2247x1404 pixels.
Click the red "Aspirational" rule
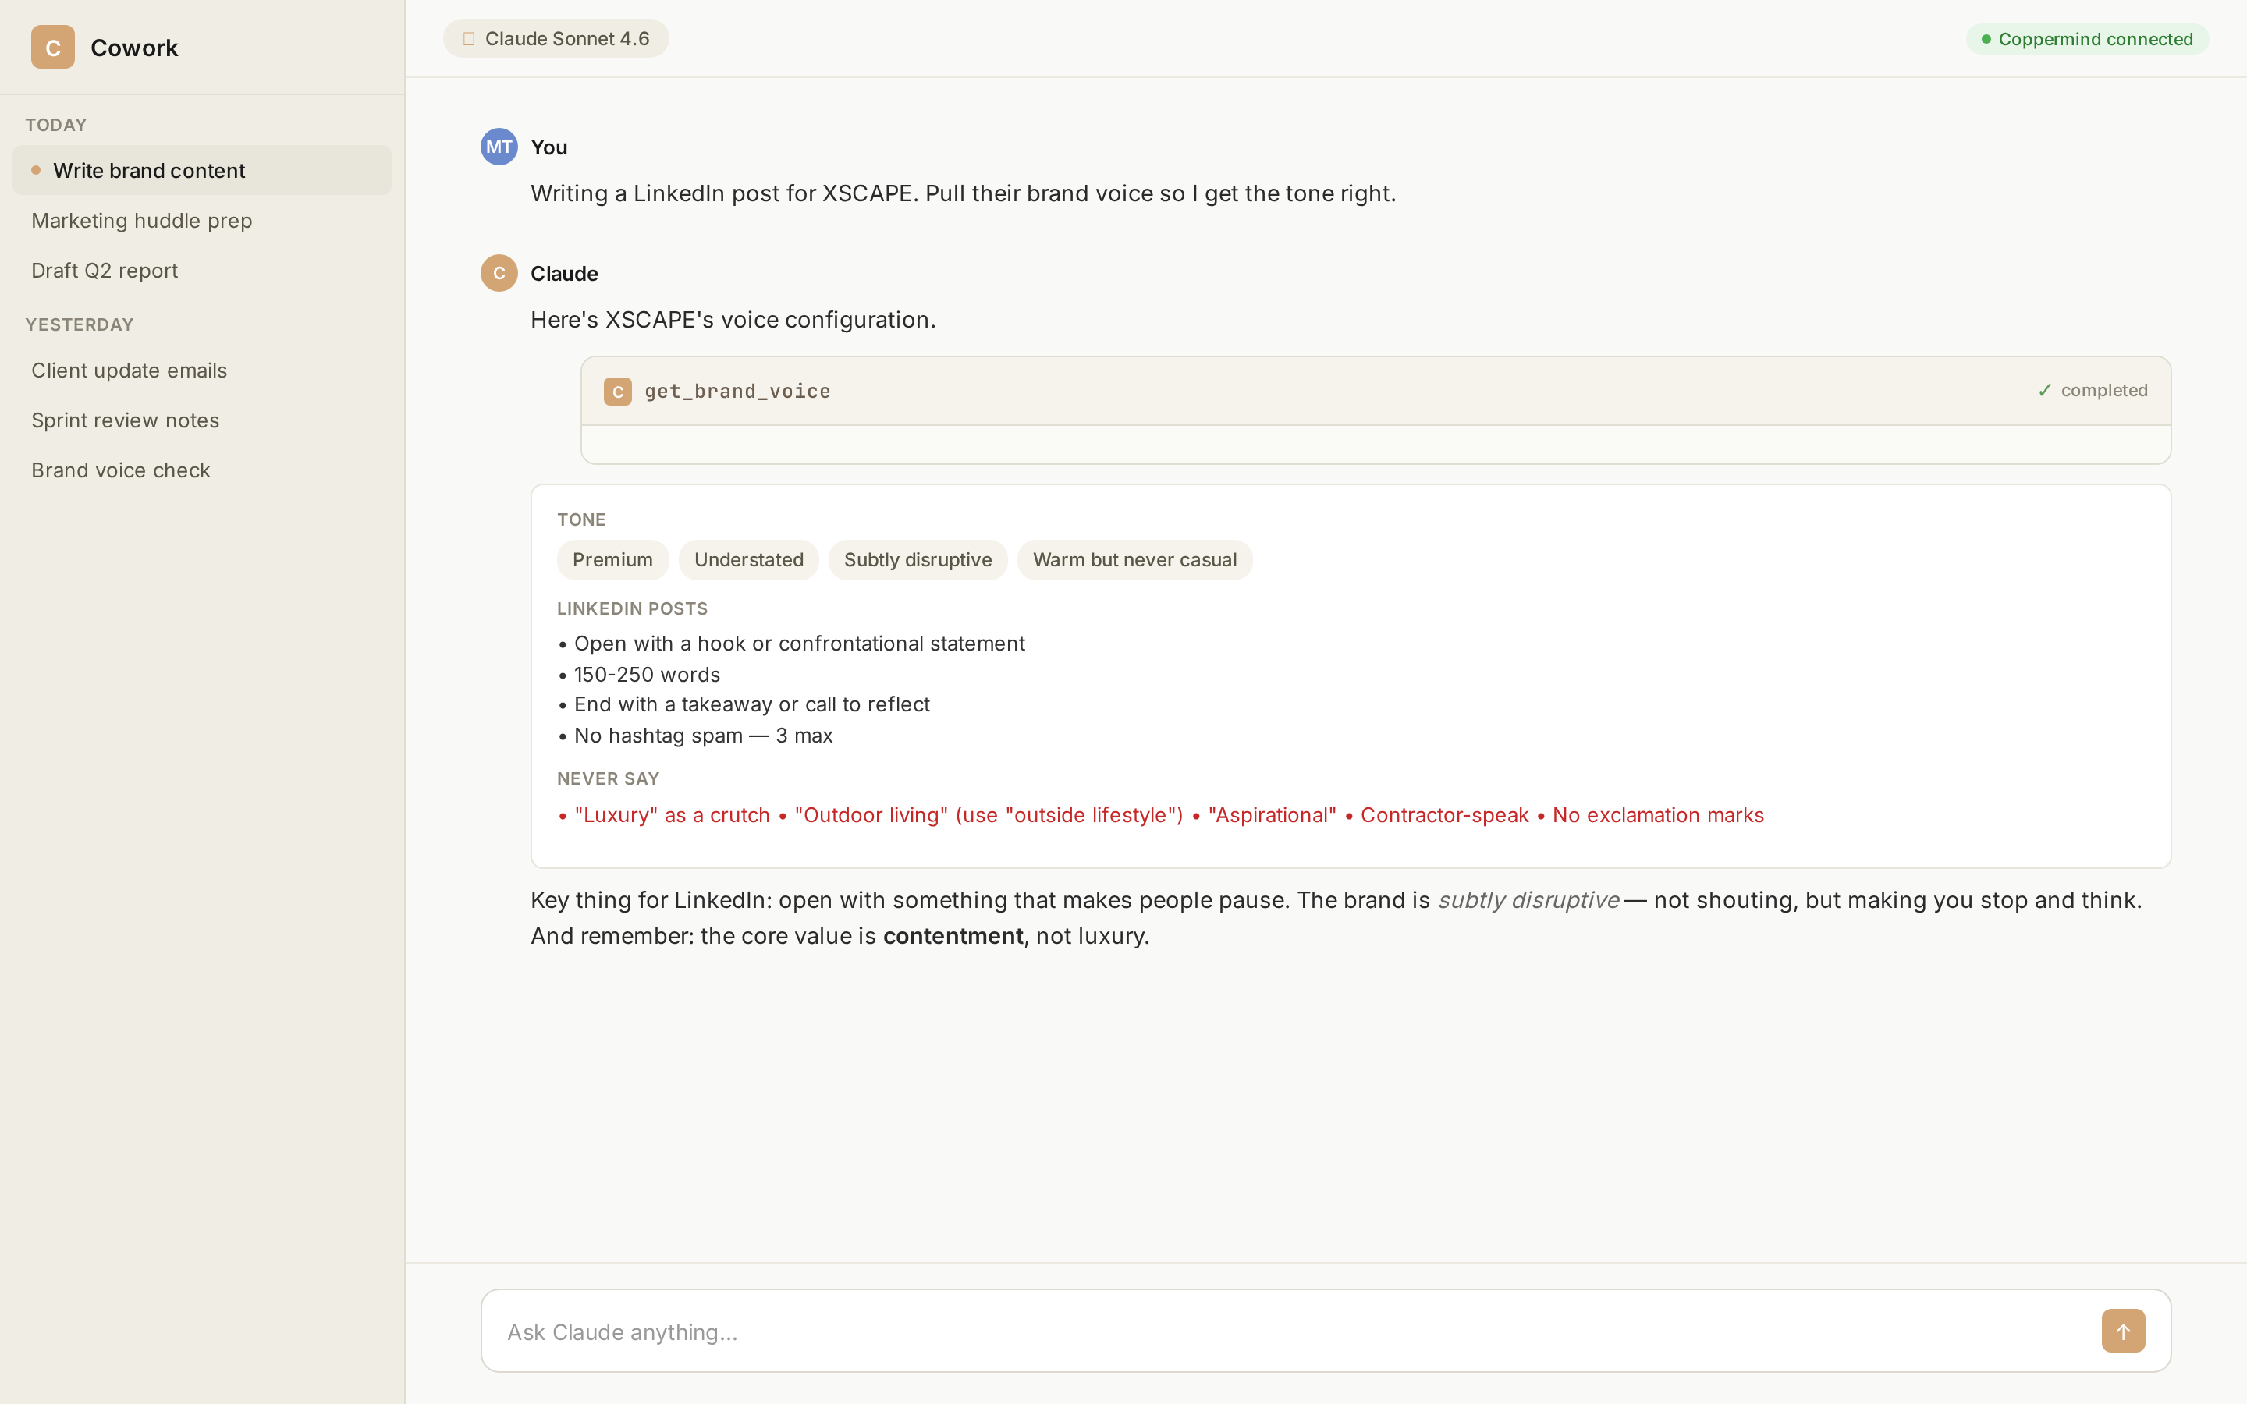[1272, 815]
